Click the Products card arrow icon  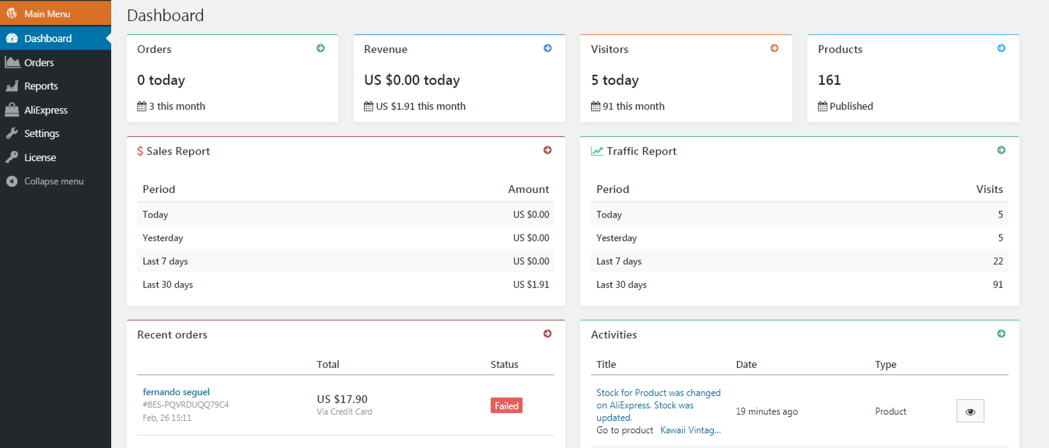tap(1002, 48)
